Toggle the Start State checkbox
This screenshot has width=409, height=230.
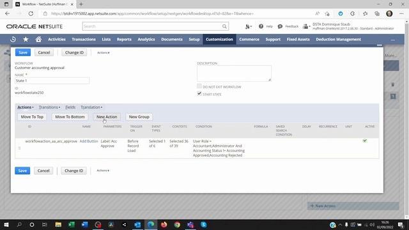199,94
